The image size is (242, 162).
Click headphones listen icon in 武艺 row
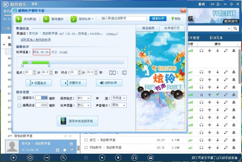[x=202, y=140]
